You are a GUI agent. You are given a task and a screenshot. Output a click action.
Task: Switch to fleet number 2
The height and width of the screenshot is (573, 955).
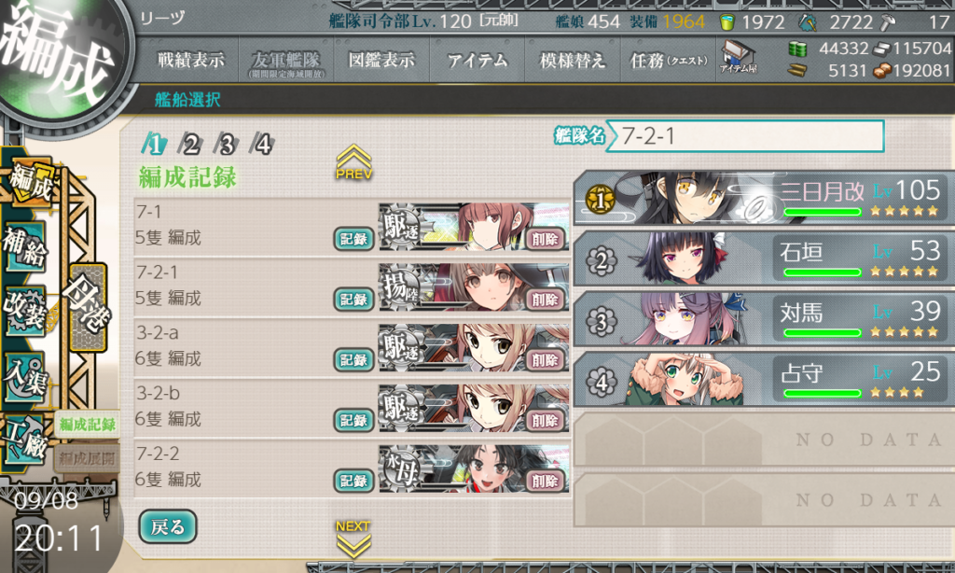coord(190,145)
